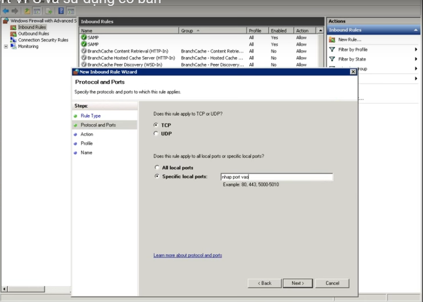423x302 pixels.
Task: Click the horizontal scrollbar thumb under the console tree
Action: tap(26, 289)
